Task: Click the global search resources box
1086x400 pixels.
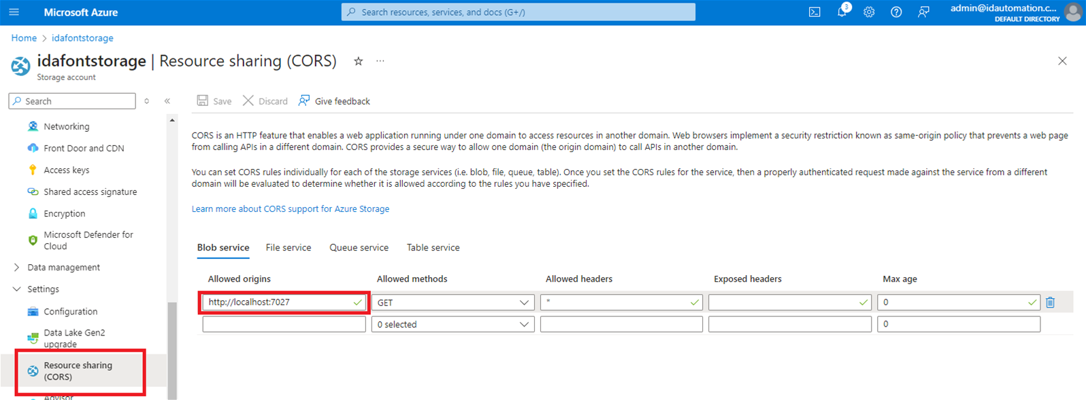Action: 519,12
